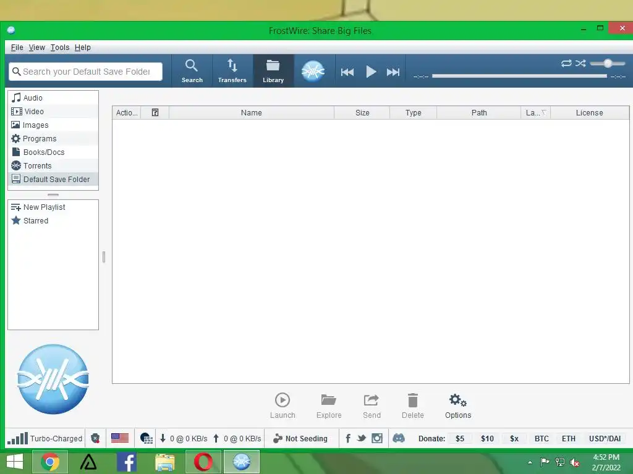Open FrostWire Discord icon
This screenshot has height=474, width=633.
pyautogui.click(x=399, y=438)
